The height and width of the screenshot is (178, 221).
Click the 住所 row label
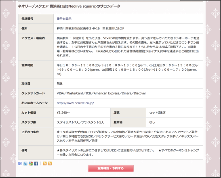tap(24, 28)
